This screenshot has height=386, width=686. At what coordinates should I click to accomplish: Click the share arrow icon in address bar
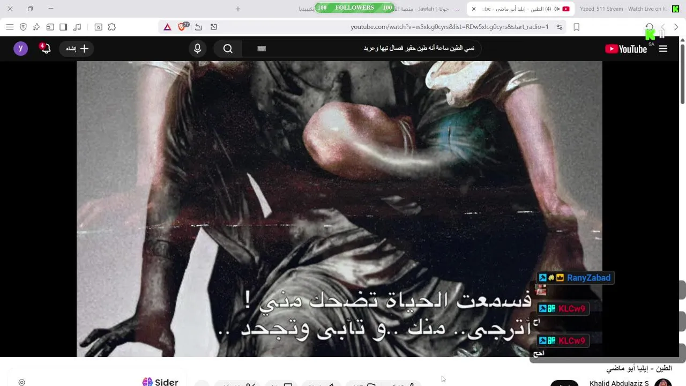click(198, 27)
